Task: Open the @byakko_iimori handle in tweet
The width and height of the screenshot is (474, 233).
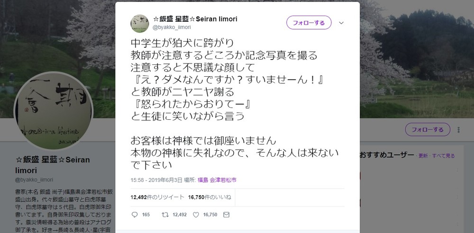Action: coord(171,28)
